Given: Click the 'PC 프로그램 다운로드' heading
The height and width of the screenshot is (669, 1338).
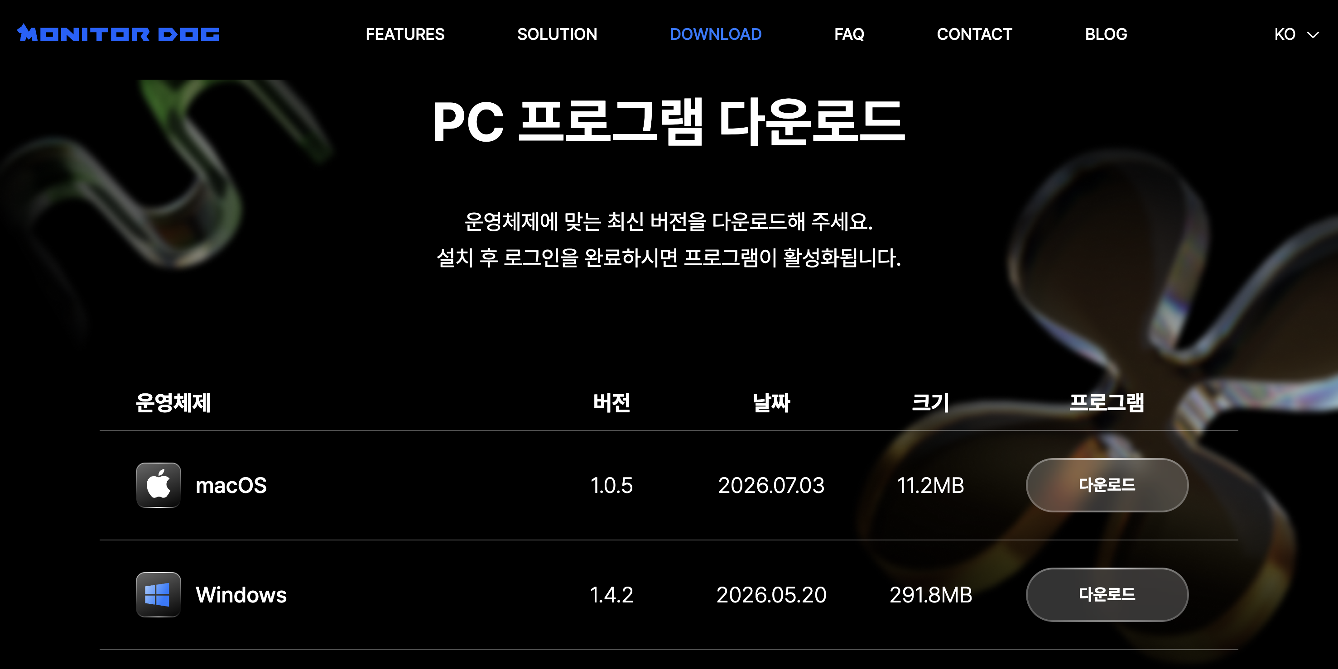Looking at the screenshot, I should (669, 122).
